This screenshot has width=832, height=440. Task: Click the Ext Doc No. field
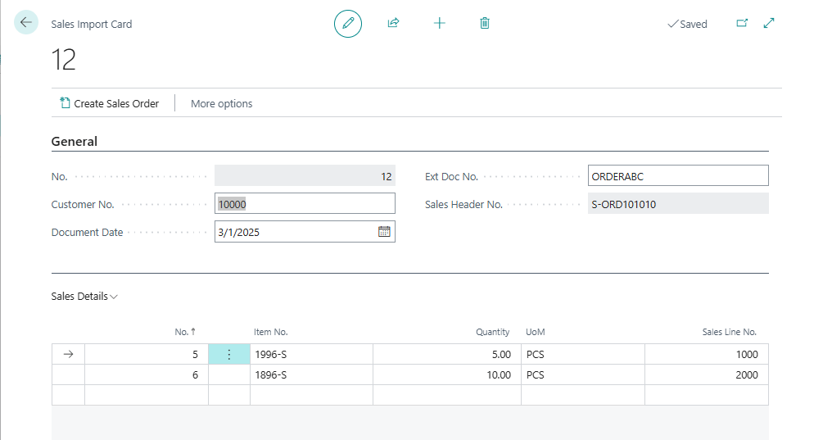[677, 176]
